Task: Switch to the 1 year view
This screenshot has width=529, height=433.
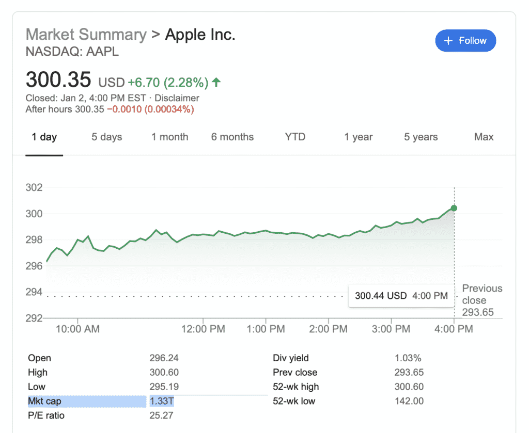Action: point(358,137)
